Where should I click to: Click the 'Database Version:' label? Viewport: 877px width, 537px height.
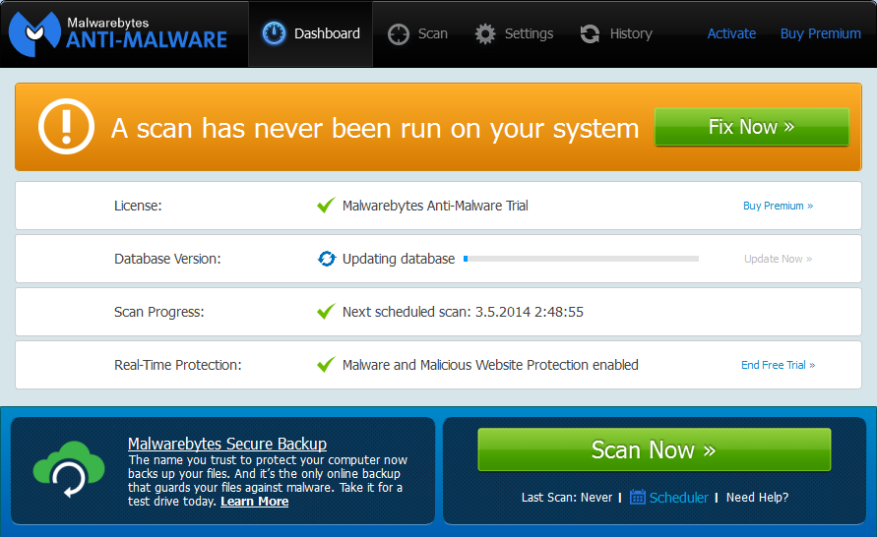click(x=167, y=259)
